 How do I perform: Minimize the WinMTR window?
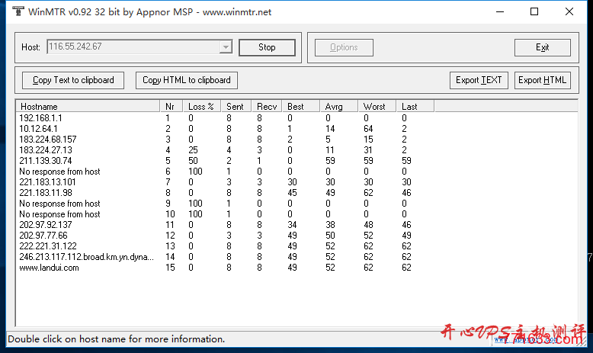499,12
